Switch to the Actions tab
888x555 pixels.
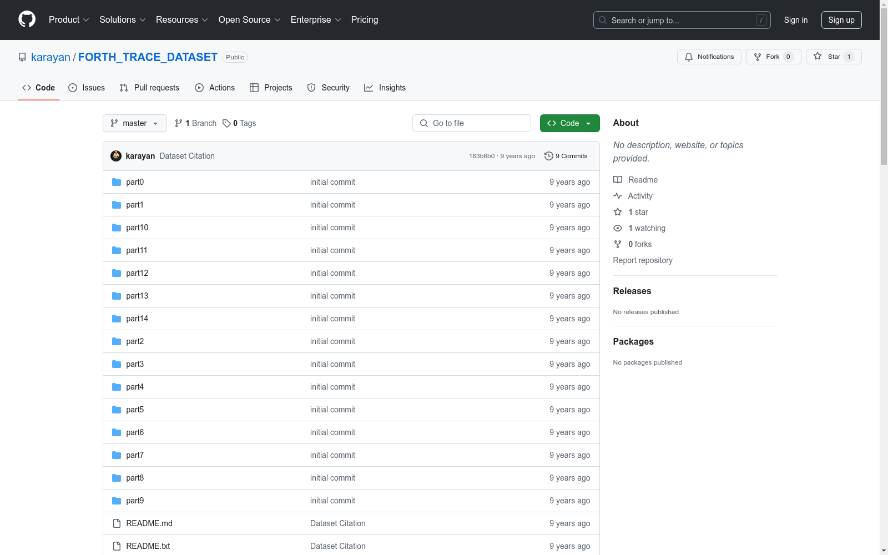click(215, 88)
